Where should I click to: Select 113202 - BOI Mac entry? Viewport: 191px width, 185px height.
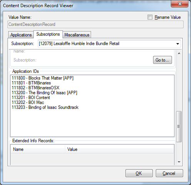point(28,103)
